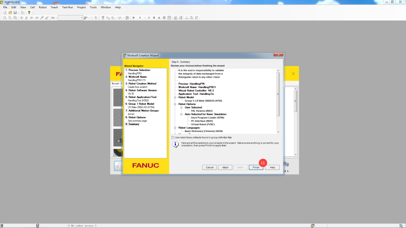Open the Teach menu

55,7
